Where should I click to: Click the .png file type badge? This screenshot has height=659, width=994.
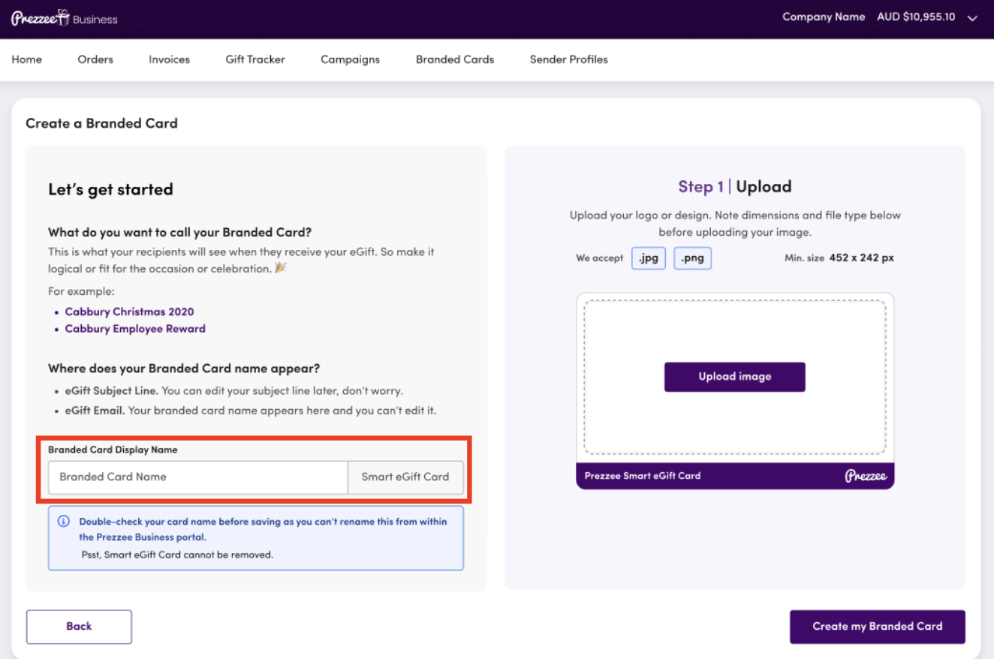(692, 258)
